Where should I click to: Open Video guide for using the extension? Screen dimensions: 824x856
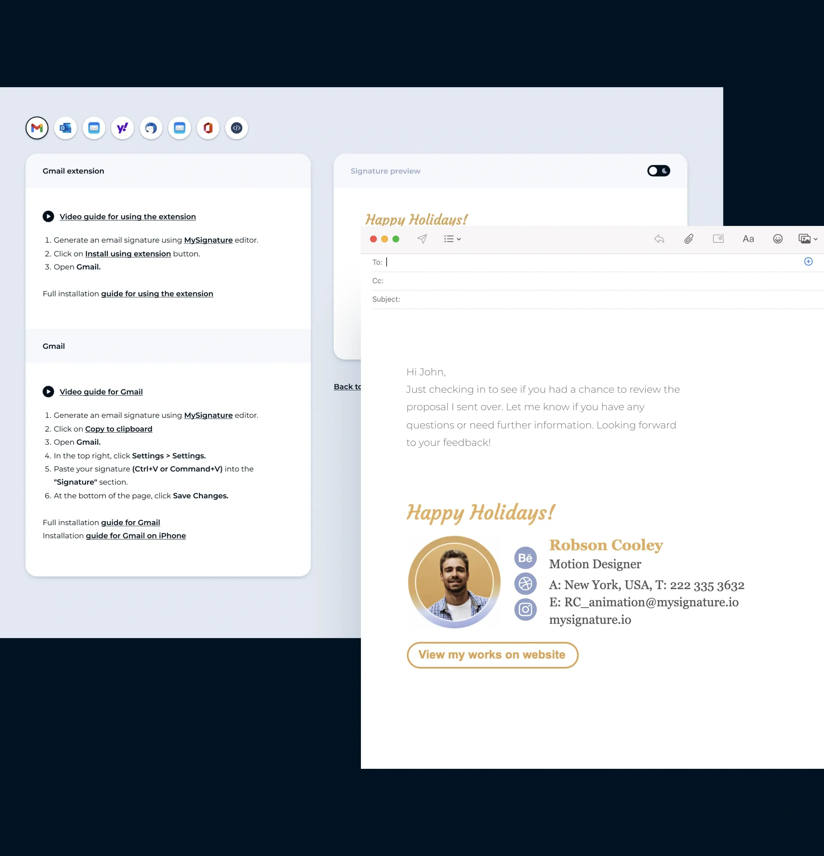click(128, 217)
